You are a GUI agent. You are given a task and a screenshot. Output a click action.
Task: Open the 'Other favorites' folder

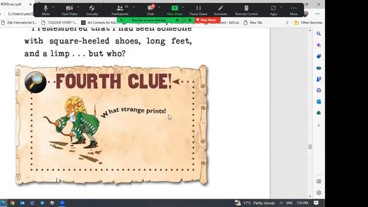click(308, 22)
